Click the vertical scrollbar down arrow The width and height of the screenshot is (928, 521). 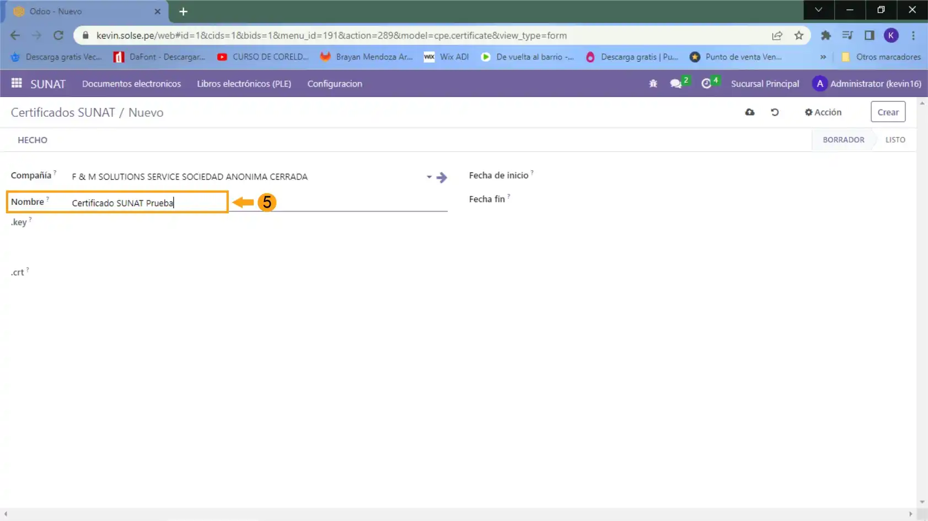point(922,502)
